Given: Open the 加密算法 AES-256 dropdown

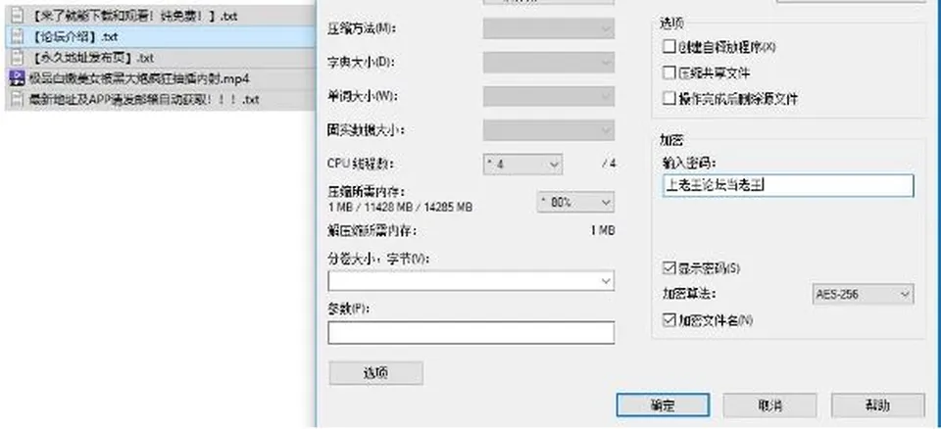Looking at the screenshot, I should coord(863,294).
